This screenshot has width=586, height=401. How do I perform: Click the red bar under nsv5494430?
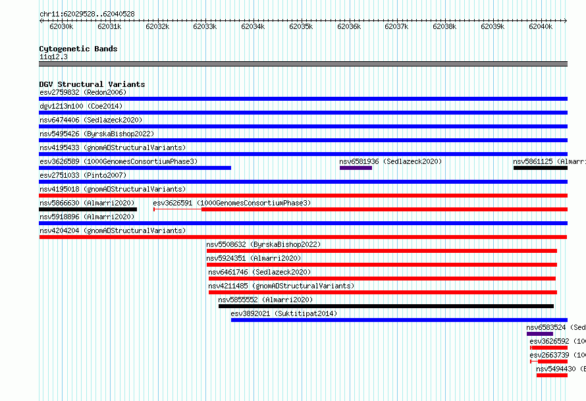[x=552, y=375]
